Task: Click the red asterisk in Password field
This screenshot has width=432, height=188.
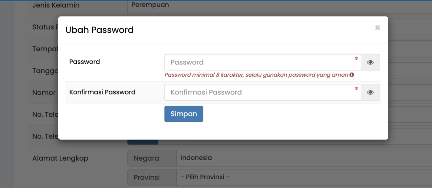Action: pyautogui.click(x=356, y=59)
